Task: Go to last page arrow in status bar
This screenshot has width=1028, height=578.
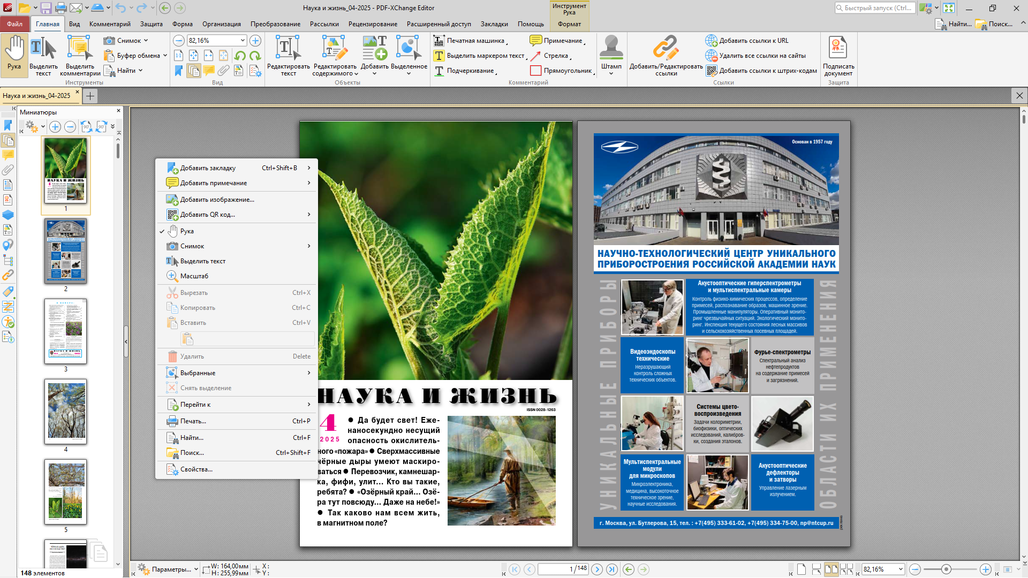Action: click(x=612, y=569)
